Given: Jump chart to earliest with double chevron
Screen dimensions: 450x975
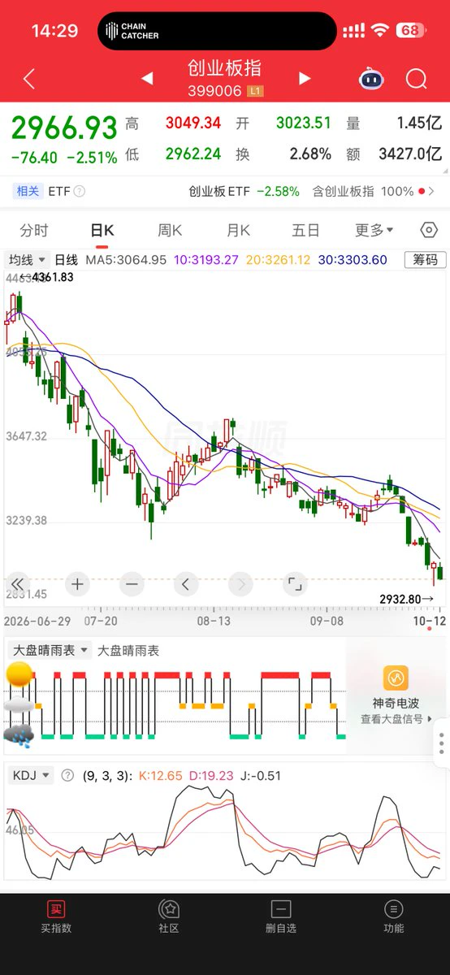Looking at the screenshot, I should point(17,583).
